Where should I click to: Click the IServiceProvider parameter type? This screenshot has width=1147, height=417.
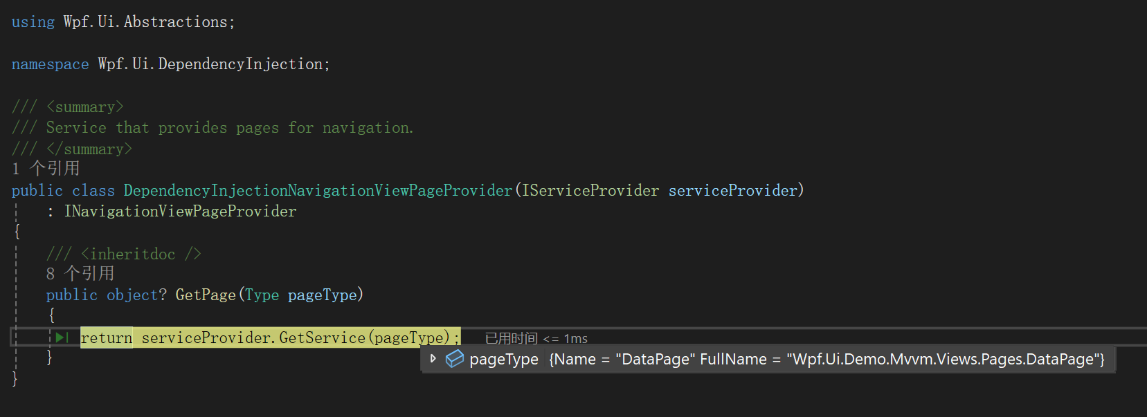(x=590, y=190)
